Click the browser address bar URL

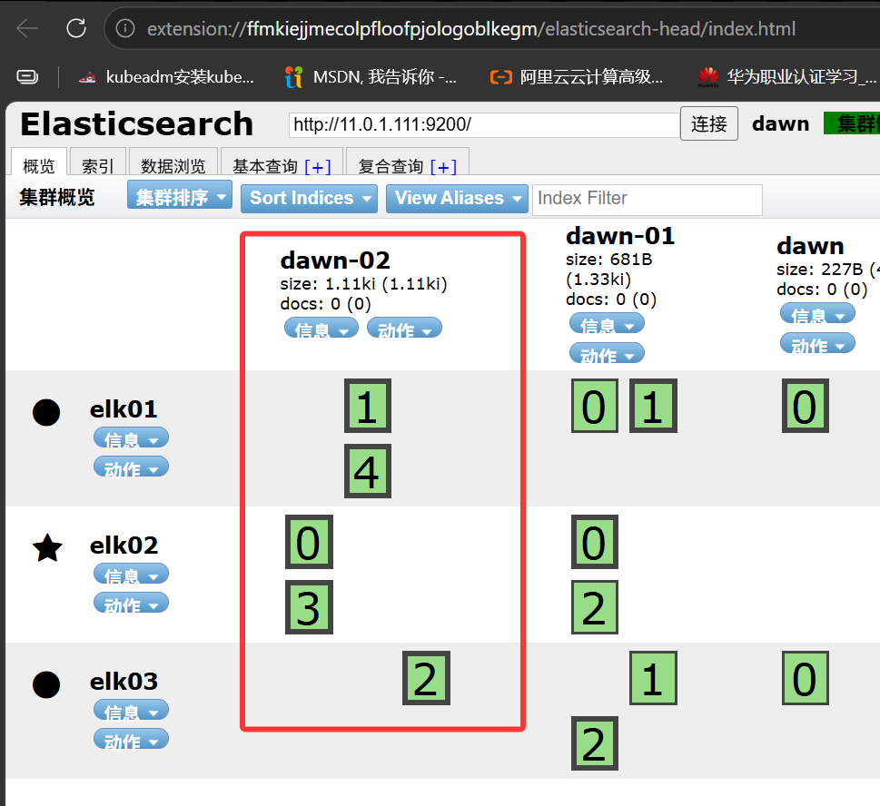471,29
